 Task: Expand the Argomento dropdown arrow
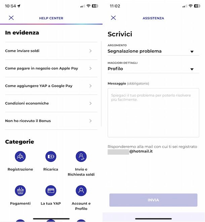click(x=192, y=52)
